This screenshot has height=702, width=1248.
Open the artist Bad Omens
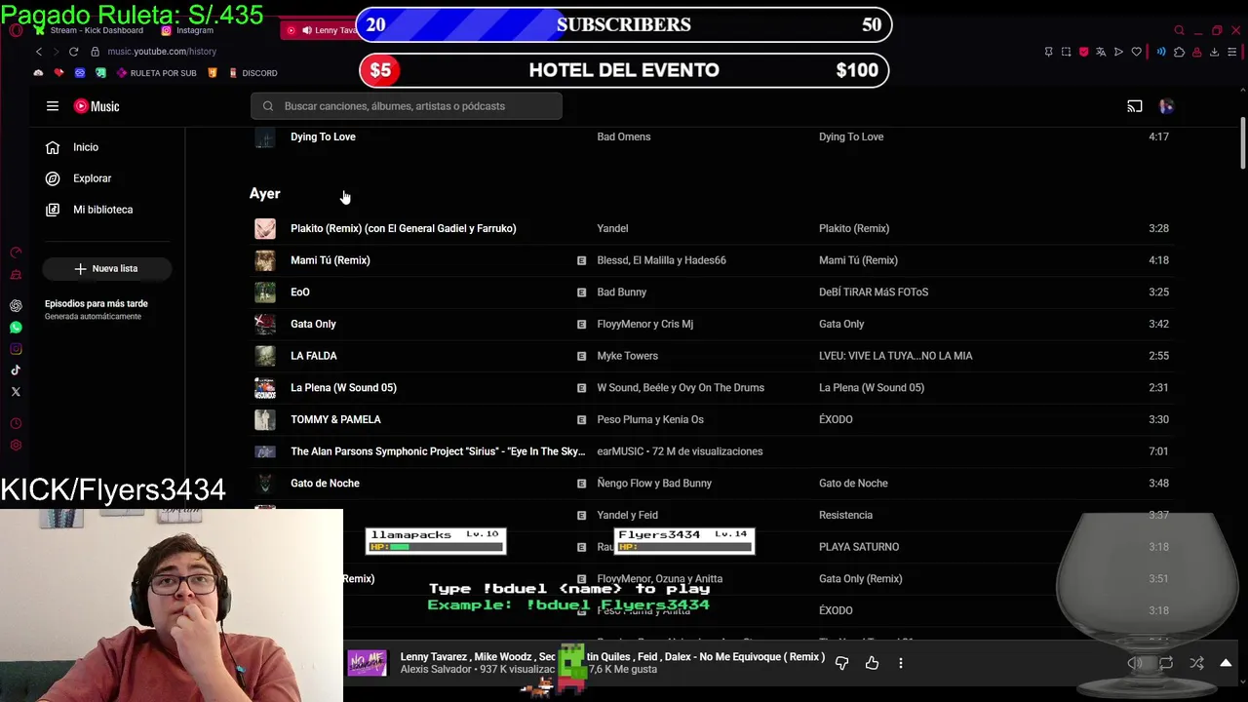(x=624, y=137)
